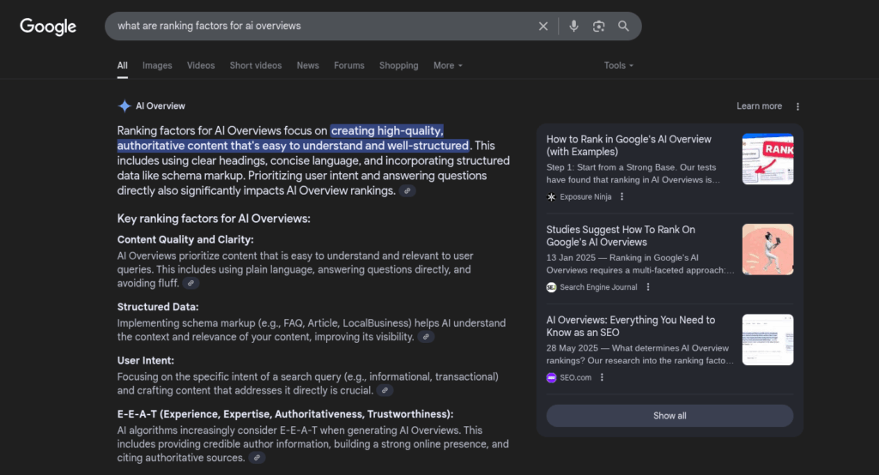This screenshot has width=879, height=475.
Task: Click the 'Content Quality and Clarity:' heading
Action: [x=185, y=240]
